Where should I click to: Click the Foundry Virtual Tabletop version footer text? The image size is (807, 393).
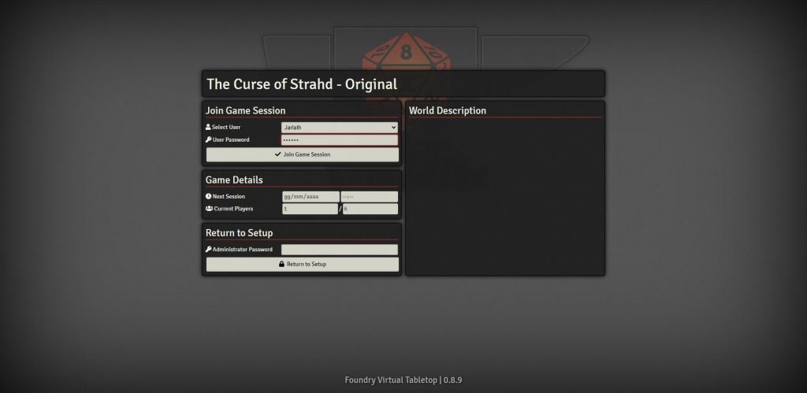403,380
